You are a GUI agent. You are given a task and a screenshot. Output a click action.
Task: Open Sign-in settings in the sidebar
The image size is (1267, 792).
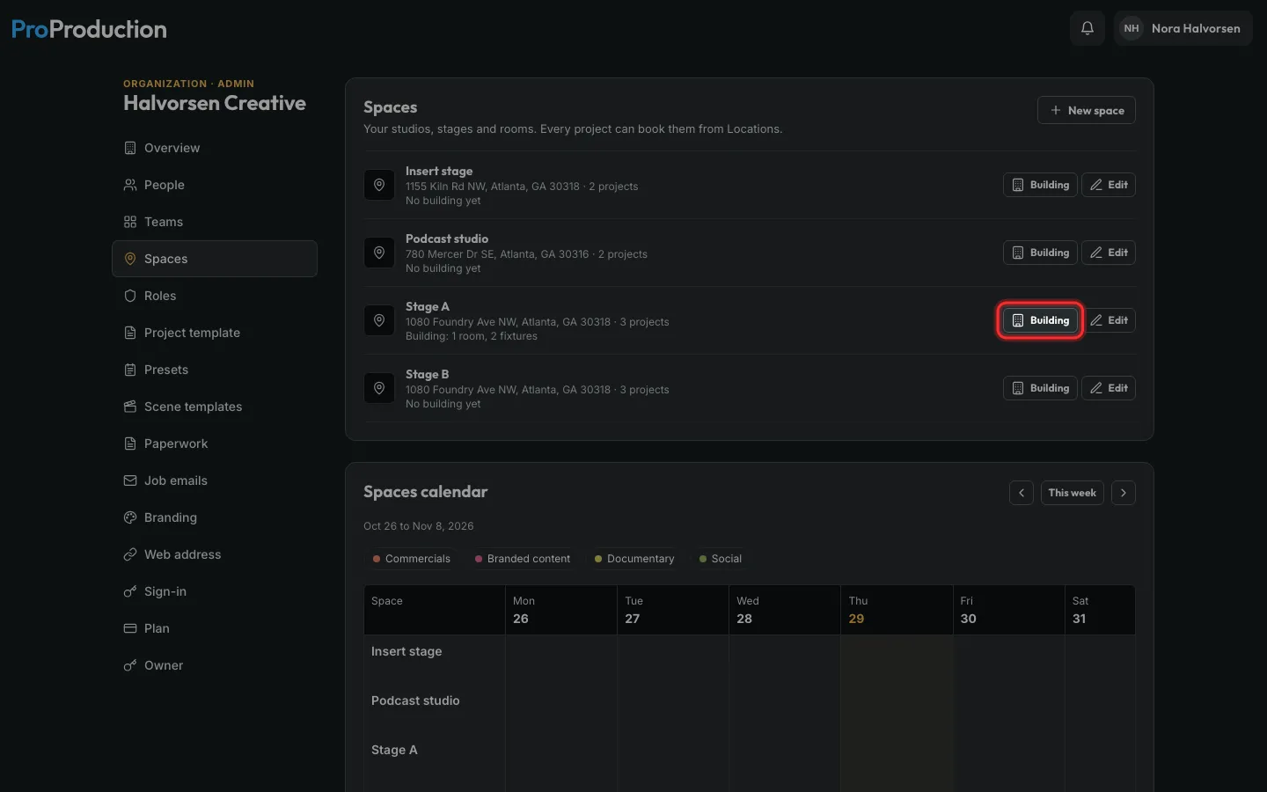point(215,591)
